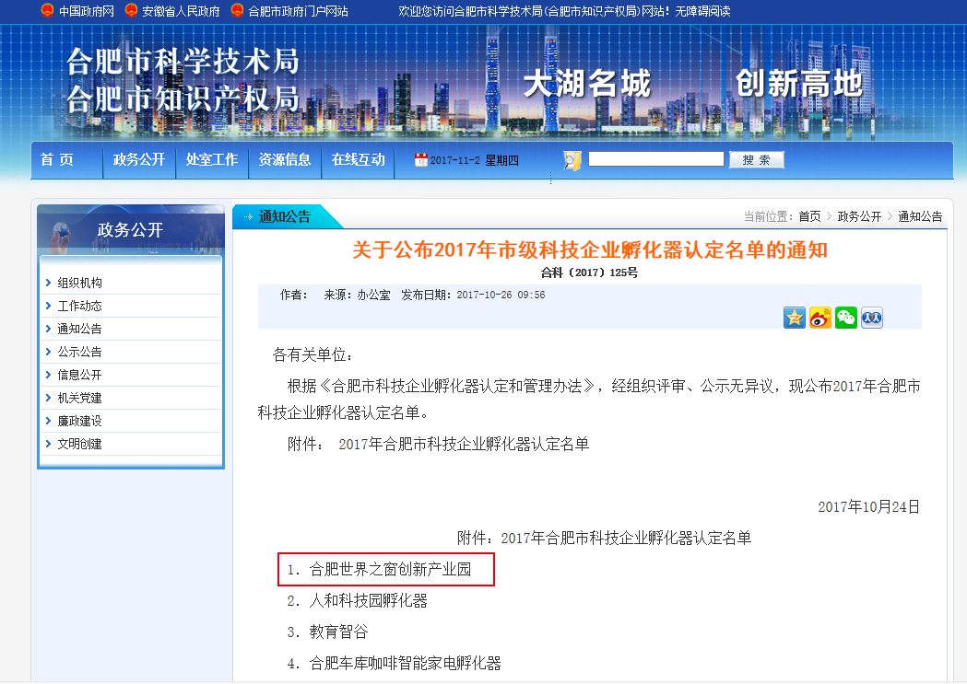The width and height of the screenshot is (967, 684).
Task: Click emblem icon before 合肥市政府门户网站
Action: coord(237,10)
